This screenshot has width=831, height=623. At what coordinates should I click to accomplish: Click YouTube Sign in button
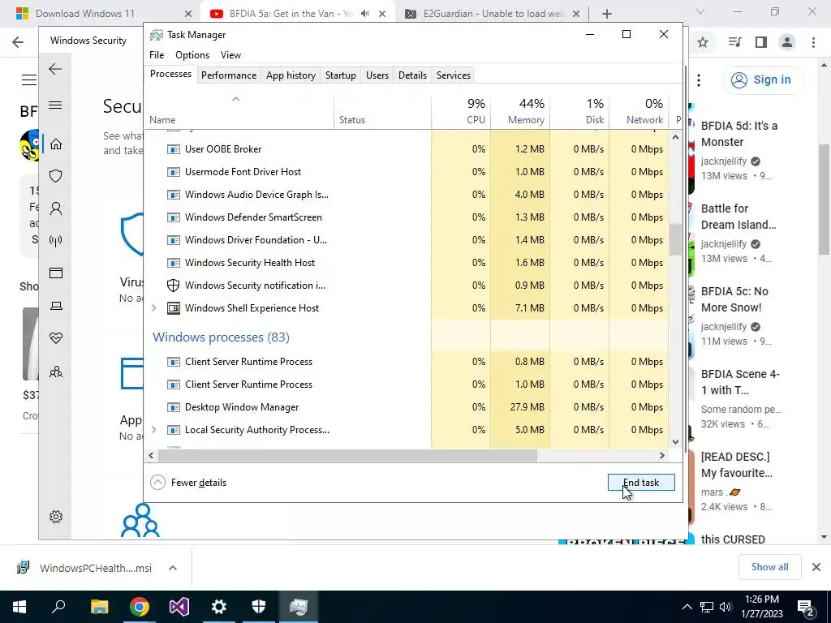coord(762,80)
